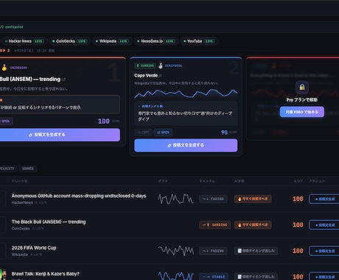Select the NewsData.io LIVE source chip
Screen dimensions: 339x280
tap(156, 41)
